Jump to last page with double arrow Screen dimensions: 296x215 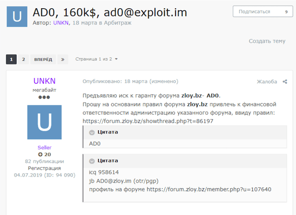63,59
